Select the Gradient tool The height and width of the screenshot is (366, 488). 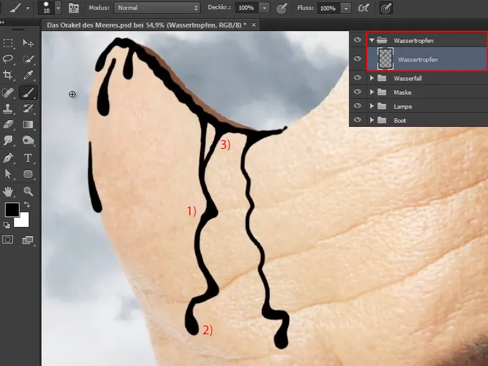(x=28, y=124)
